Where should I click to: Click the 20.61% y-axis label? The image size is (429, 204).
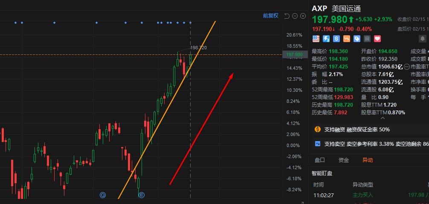(294, 35)
